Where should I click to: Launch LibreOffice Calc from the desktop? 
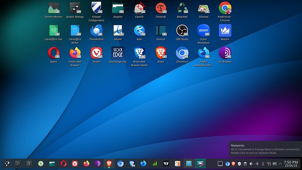pos(53,31)
